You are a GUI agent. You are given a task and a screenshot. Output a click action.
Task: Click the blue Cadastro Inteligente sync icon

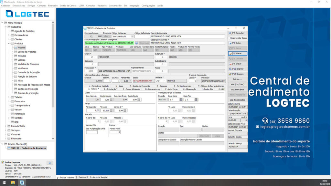pos(136,43)
